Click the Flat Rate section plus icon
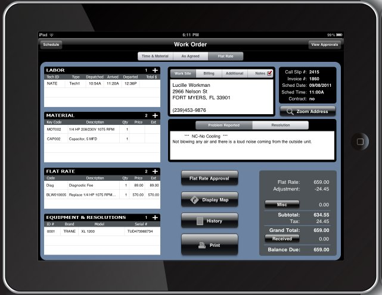This screenshot has width=382, height=295. click(155, 171)
